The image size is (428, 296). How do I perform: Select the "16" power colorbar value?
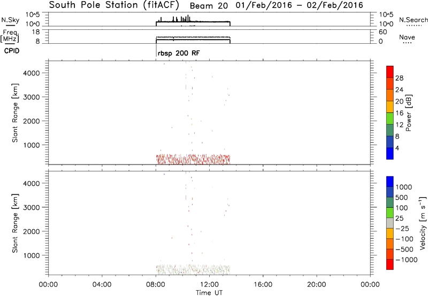(x=399, y=113)
